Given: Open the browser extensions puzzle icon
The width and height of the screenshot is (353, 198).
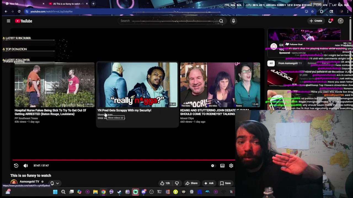Looking at the screenshot, I should (322, 12).
